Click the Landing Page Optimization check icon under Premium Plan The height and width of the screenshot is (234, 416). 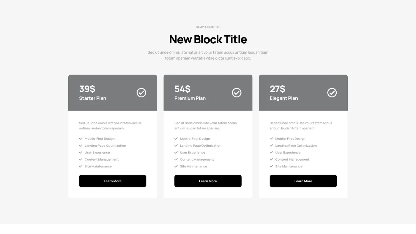(x=176, y=146)
